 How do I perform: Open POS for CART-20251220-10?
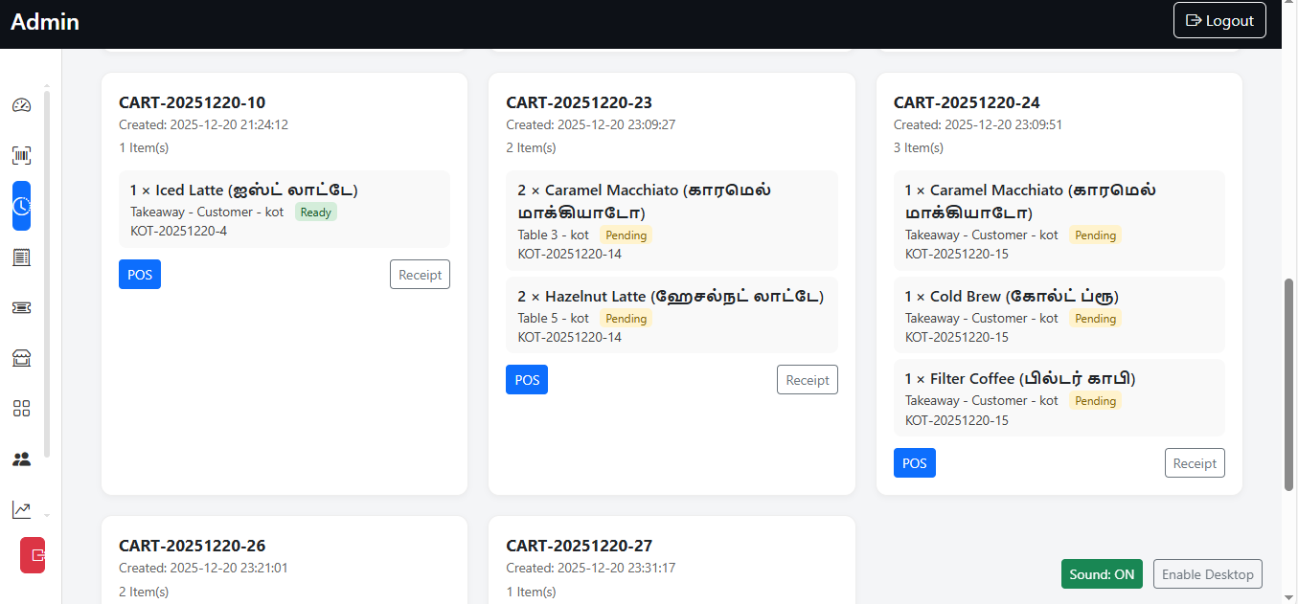[x=140, y=275]
